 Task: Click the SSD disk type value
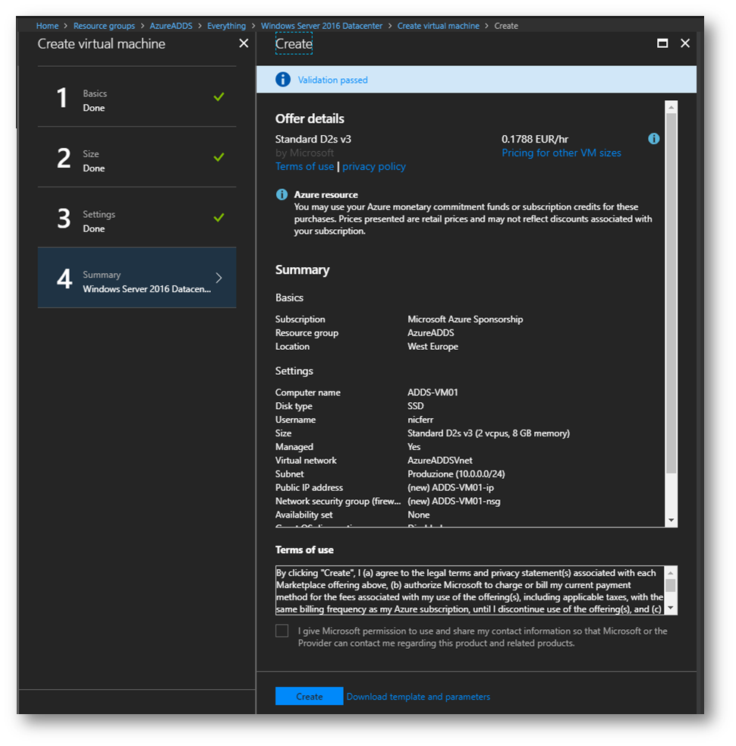tap(415, 406)
